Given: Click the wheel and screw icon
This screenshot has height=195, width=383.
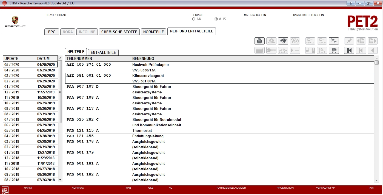Looking at the screenshot, I should [271, 41].
